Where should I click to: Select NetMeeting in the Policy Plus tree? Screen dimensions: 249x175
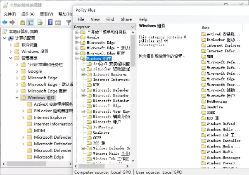point(103,127)
